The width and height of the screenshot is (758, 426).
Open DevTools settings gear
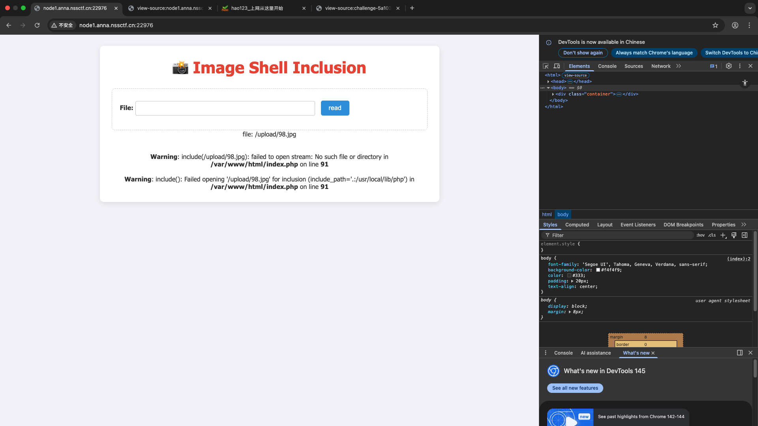click(x=729, y=66)
